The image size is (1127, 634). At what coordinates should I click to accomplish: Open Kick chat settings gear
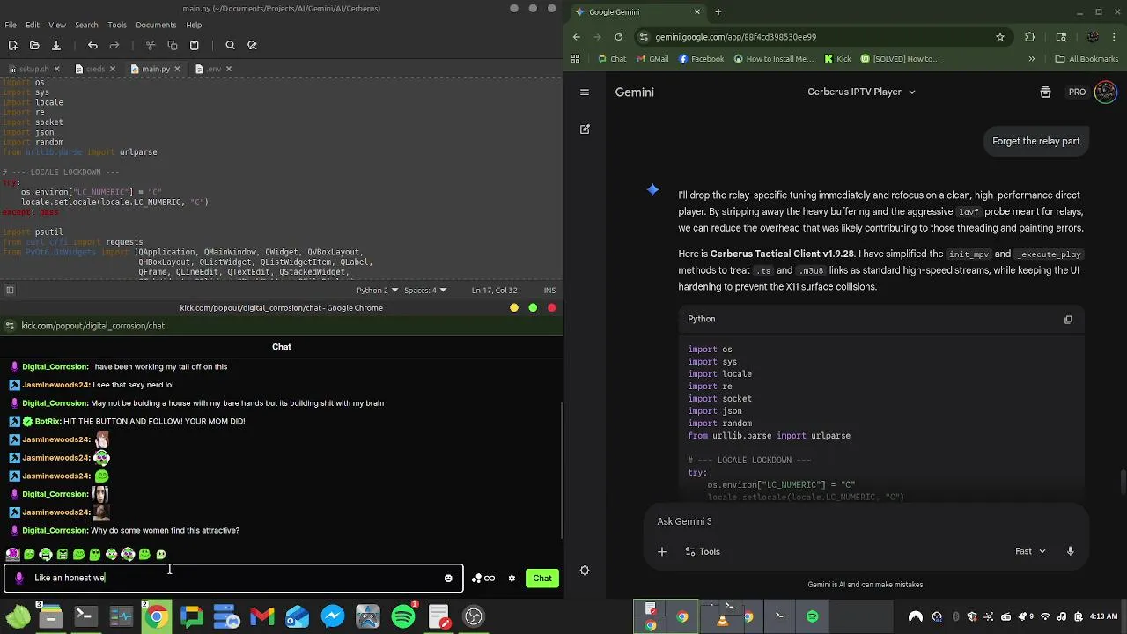tap(512, 579)
